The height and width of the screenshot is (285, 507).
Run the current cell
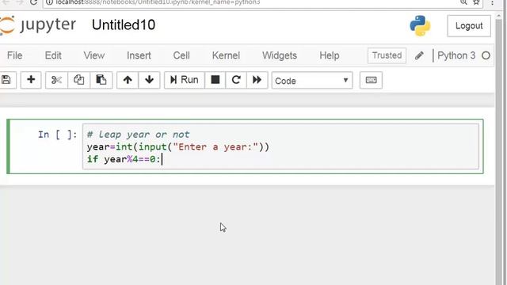(185, 80)
